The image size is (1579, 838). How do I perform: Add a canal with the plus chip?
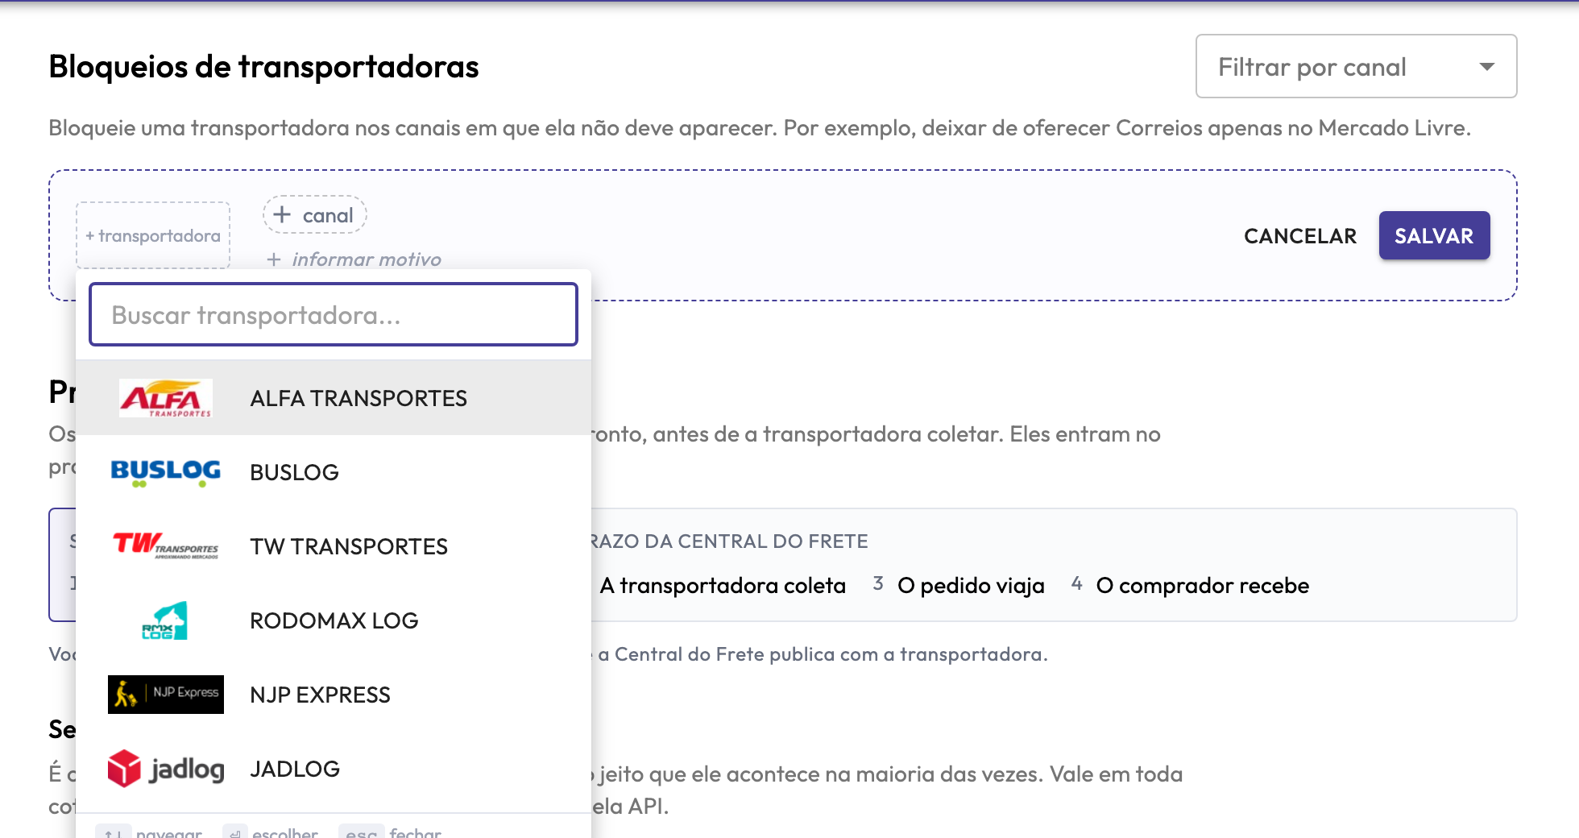pos(315,215)
